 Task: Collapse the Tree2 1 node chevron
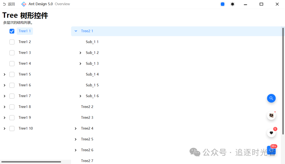[76, 31]
